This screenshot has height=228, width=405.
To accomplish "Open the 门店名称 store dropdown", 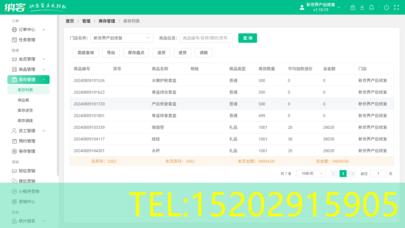I will pos(122,38).
